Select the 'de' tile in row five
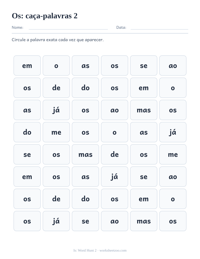 tap(114, 154)
